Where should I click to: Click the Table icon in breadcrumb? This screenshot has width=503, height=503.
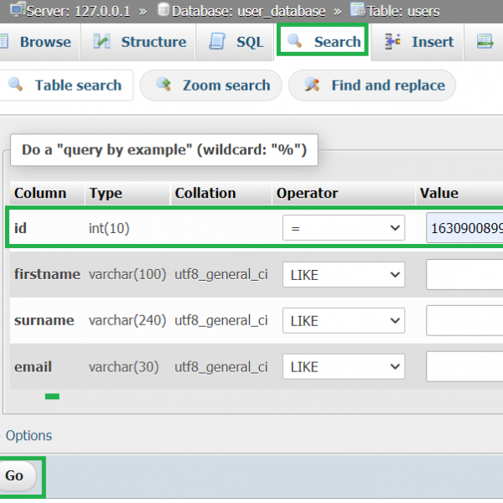click(x=358, y=10)
